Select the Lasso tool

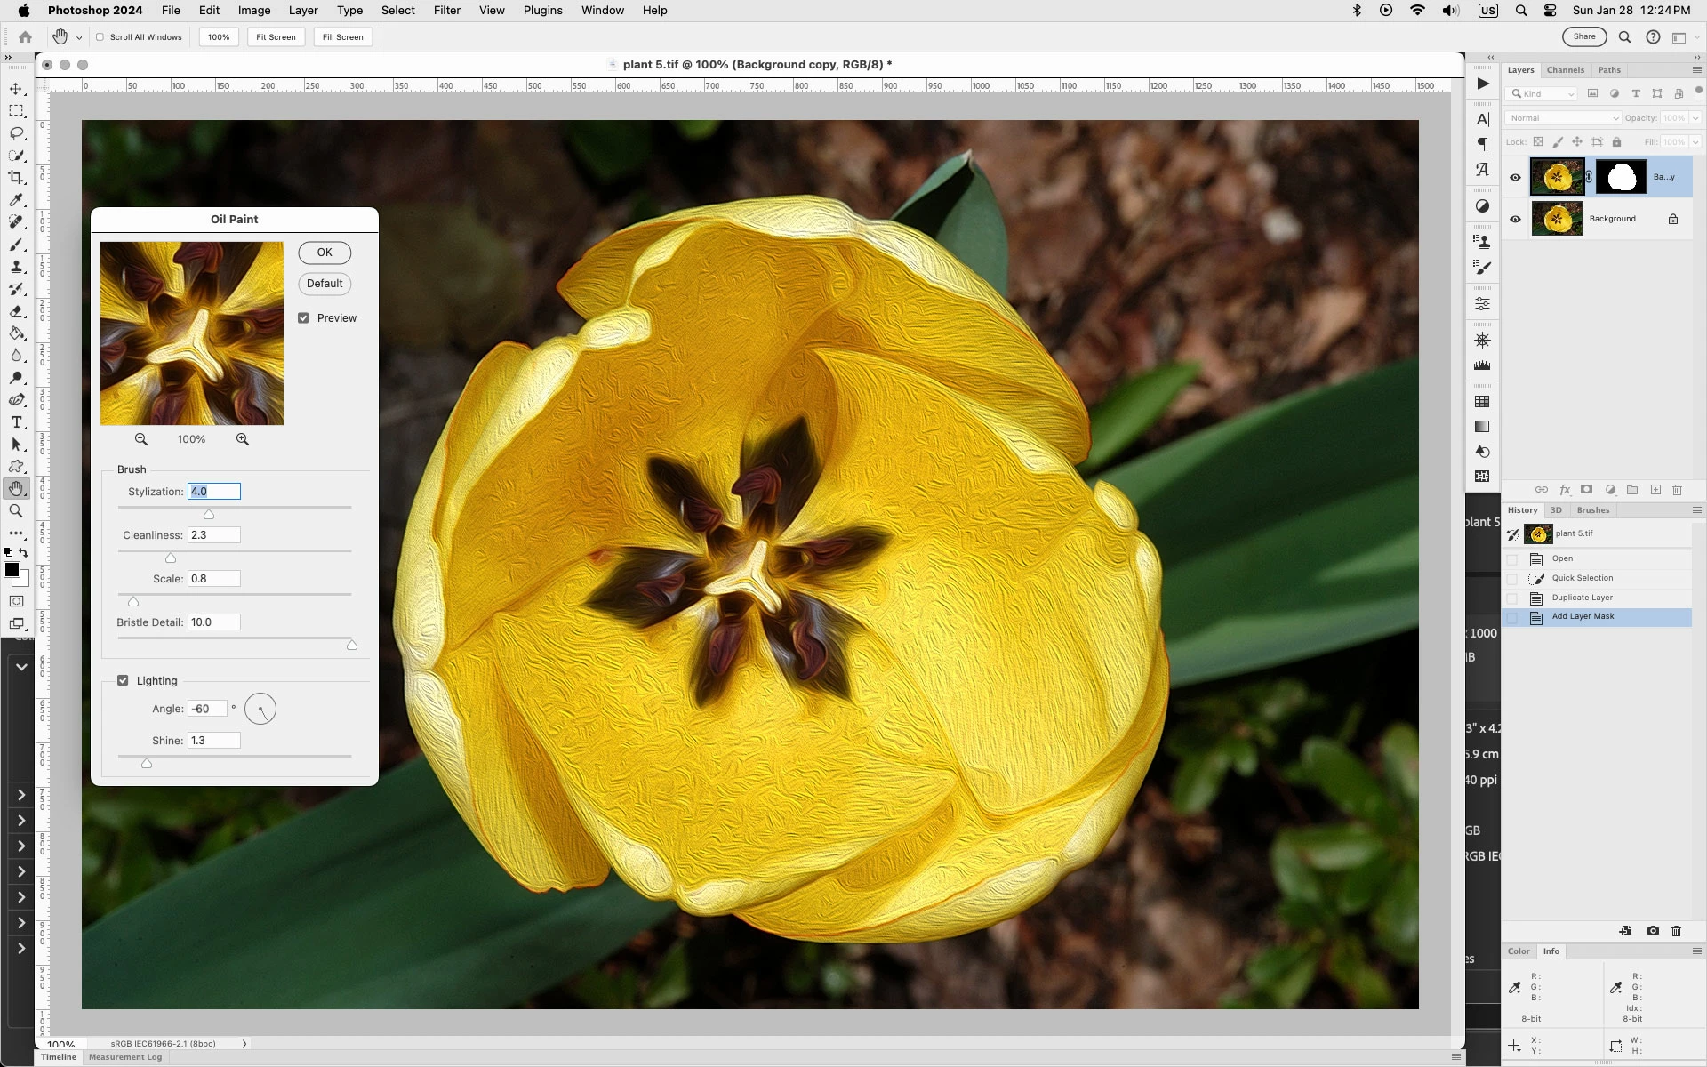point(16,133)
